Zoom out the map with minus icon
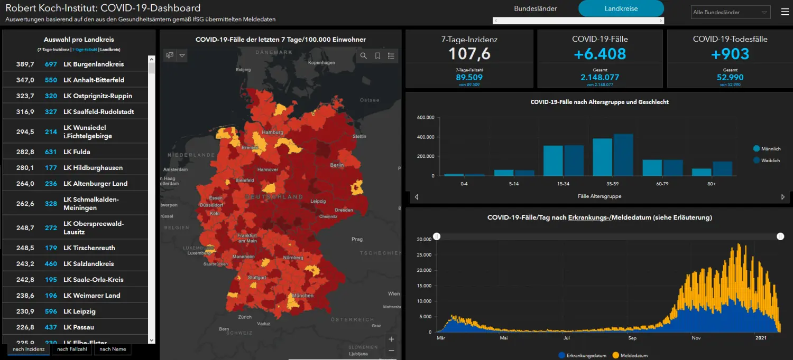793x360 pixels. 391,350
